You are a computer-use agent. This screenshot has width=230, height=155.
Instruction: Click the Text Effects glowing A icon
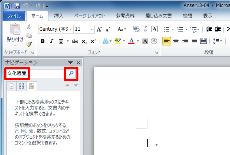pos(106,41)
